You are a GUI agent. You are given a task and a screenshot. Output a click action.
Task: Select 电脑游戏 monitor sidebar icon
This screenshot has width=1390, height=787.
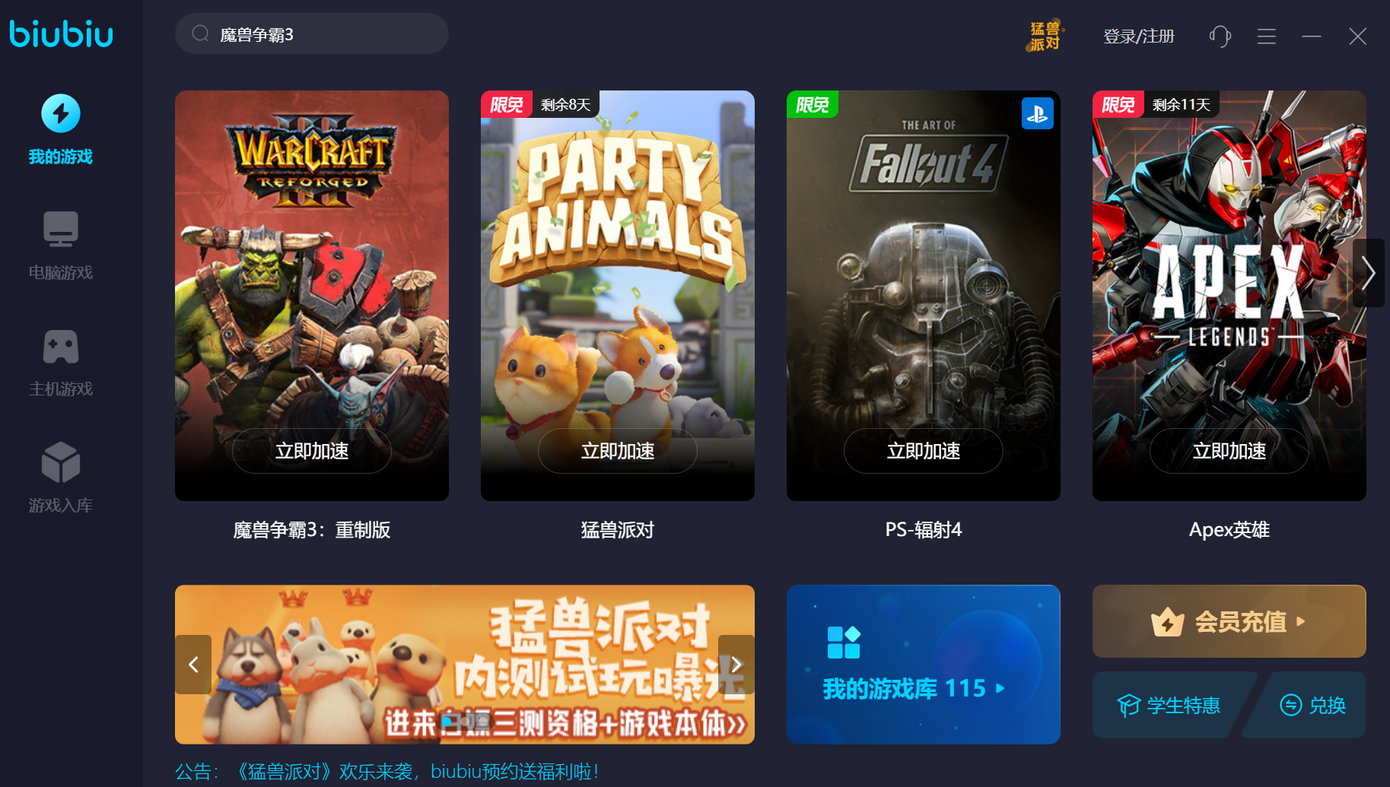(x=61, y=229)
